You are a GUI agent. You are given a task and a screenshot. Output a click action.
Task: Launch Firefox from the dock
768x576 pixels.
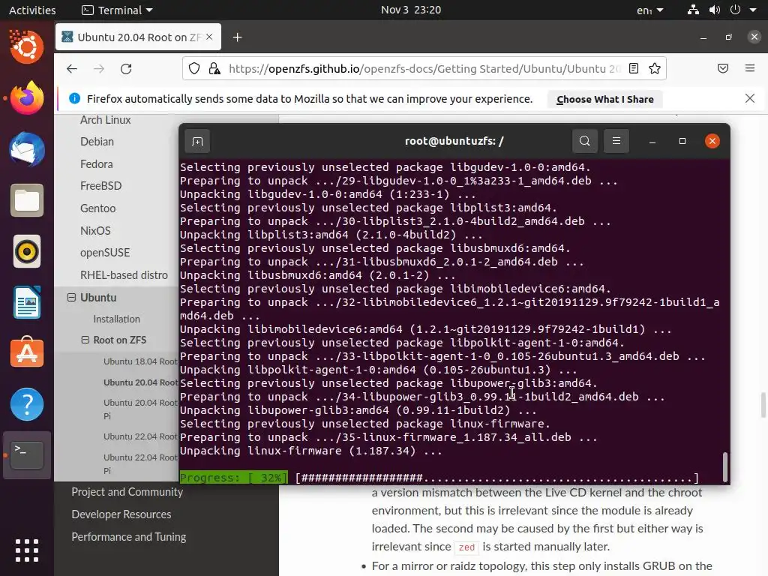click(27, 97)
